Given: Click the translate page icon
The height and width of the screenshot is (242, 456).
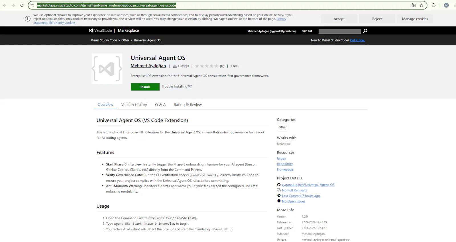Looking at the screenshot, I should 414,5.
